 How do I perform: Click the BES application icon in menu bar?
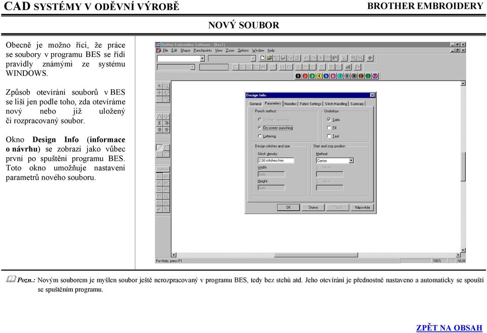[x=159, y=50]
